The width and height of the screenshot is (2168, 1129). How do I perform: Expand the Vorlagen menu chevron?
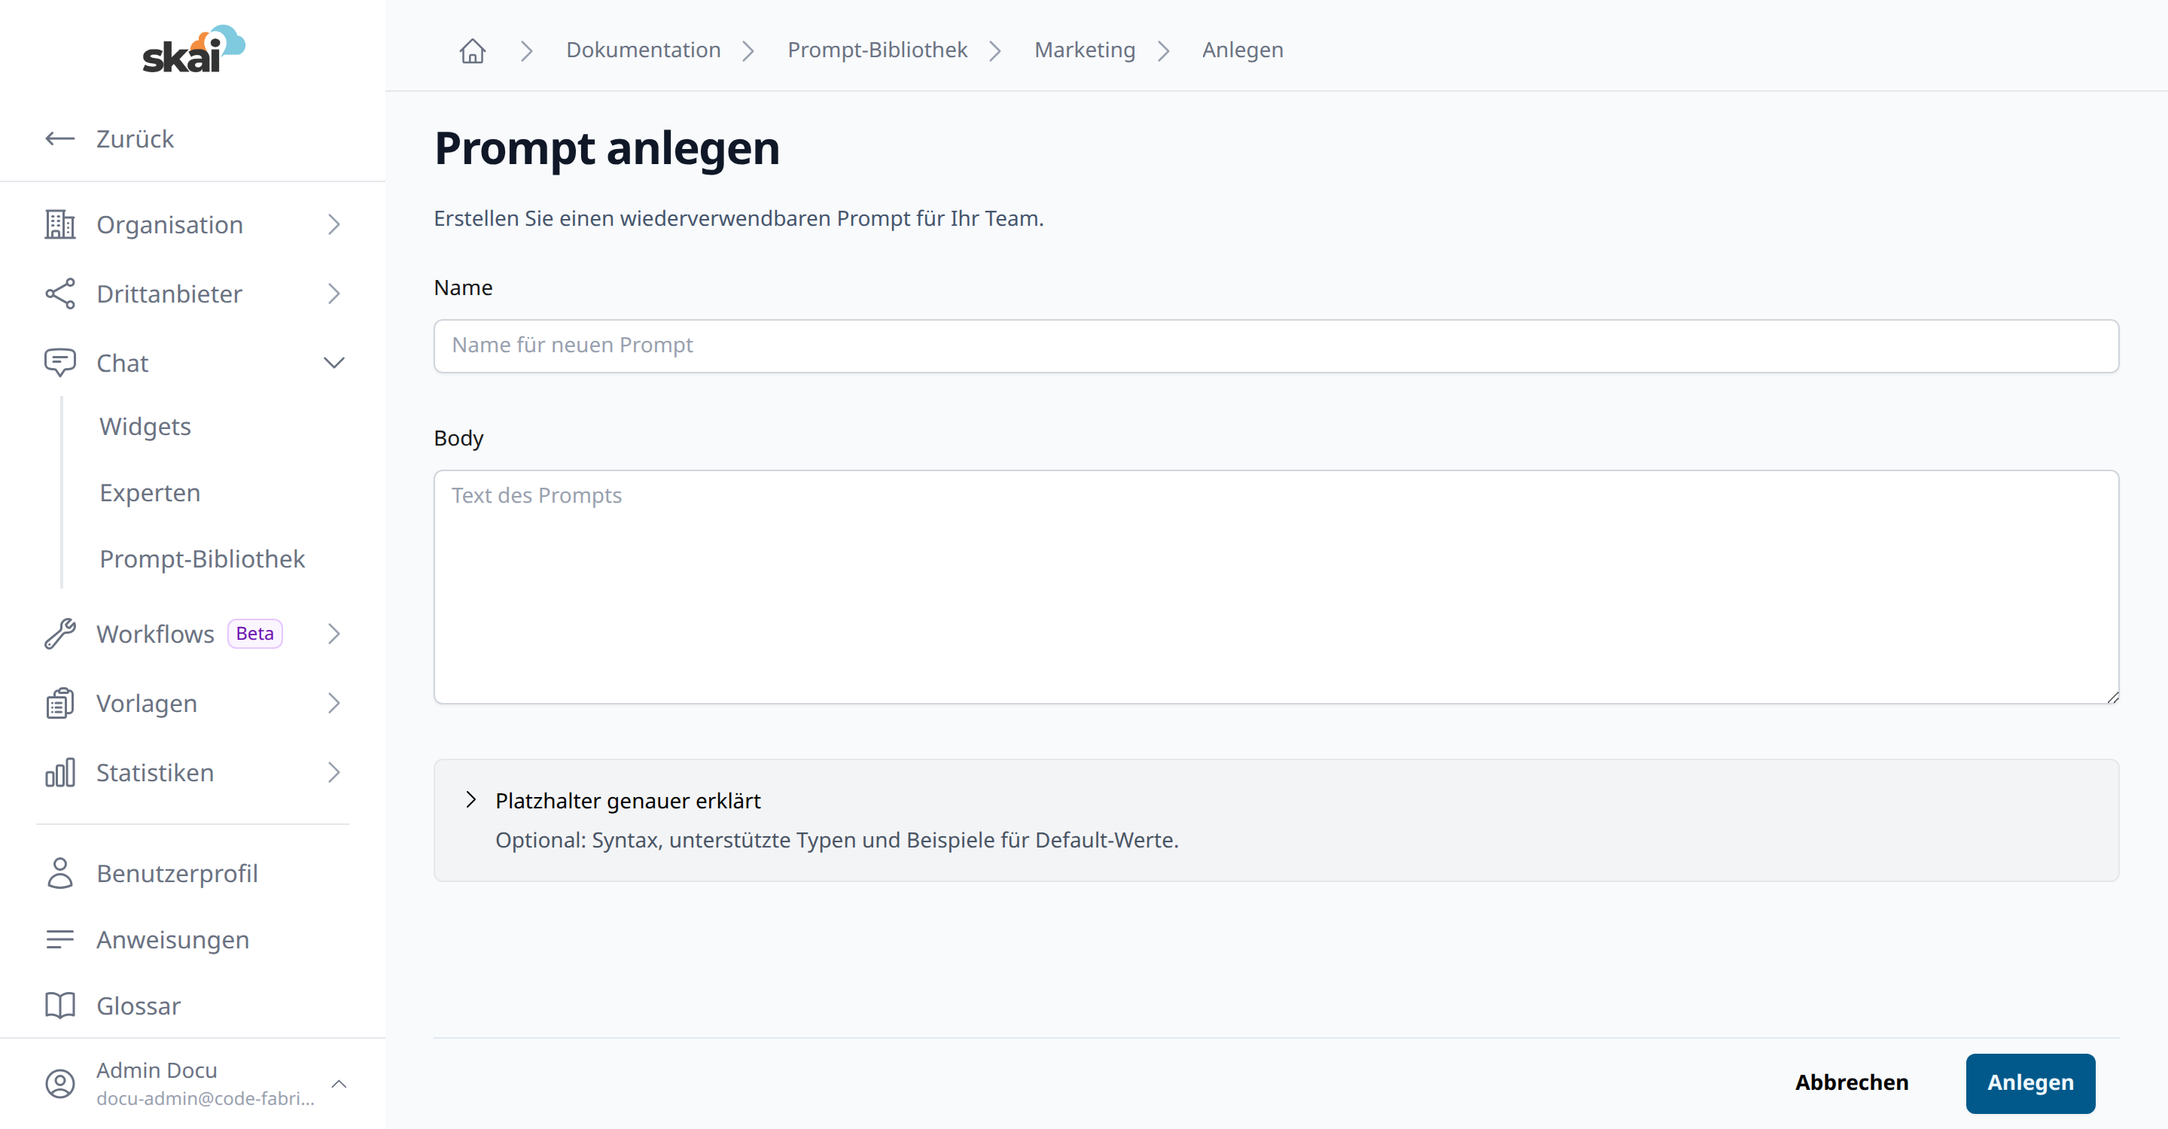pyautogui.click(x=334, y=703)
